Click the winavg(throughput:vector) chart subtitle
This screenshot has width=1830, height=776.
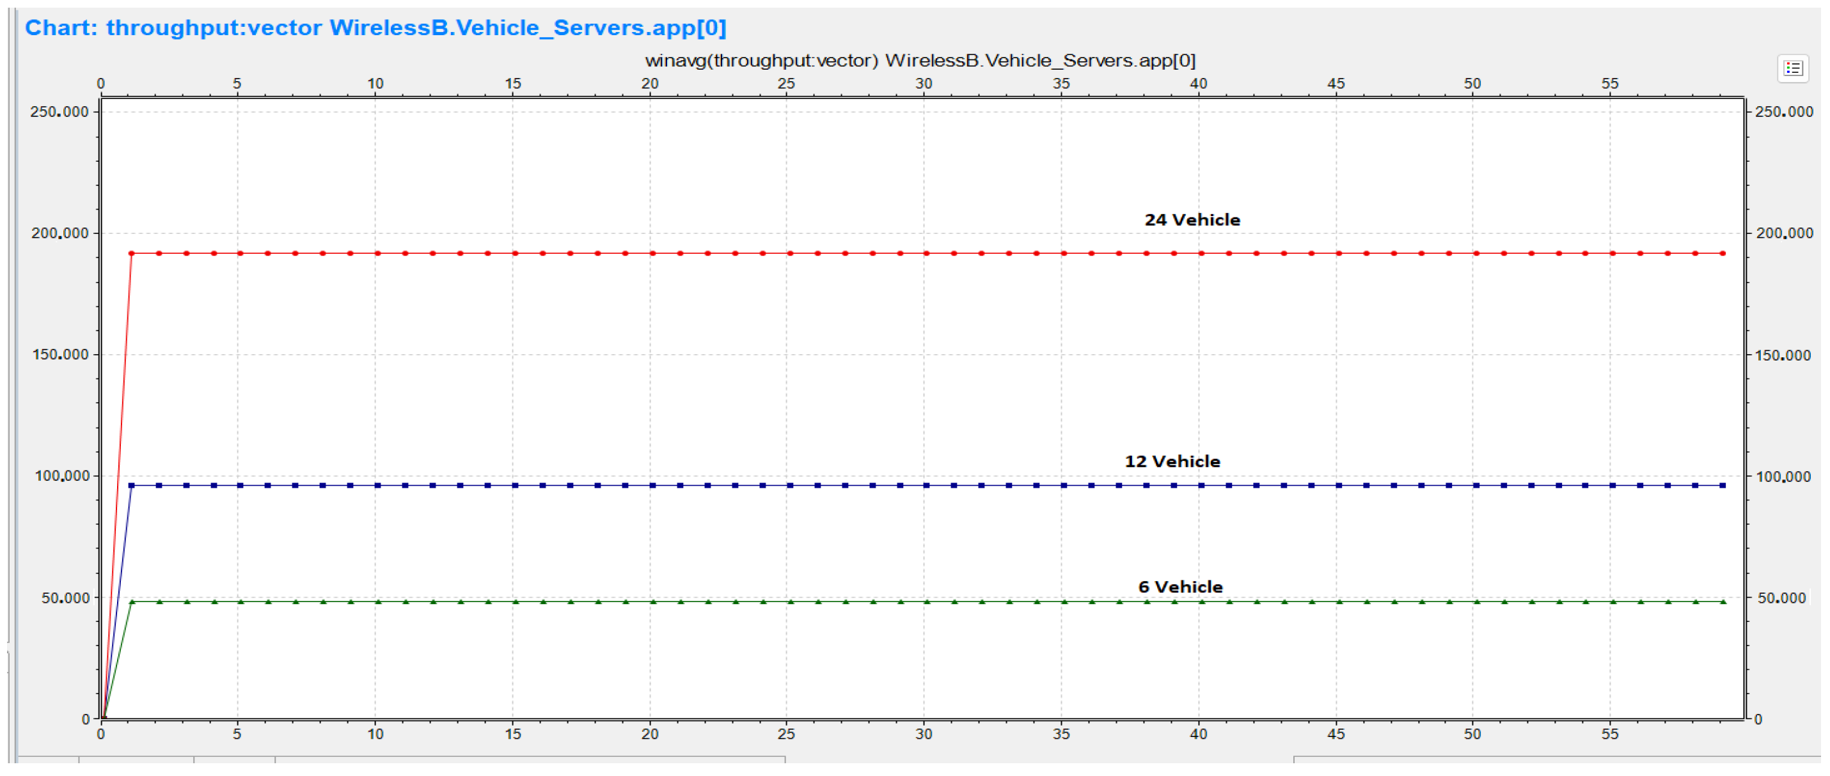click(920, 60)
